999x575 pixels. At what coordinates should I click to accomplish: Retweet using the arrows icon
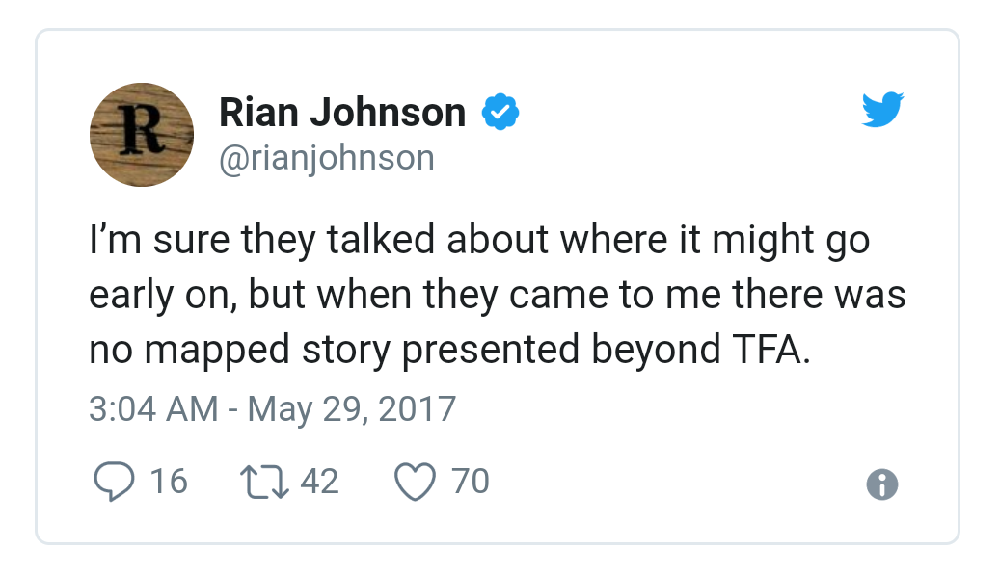tap(264, 482)
